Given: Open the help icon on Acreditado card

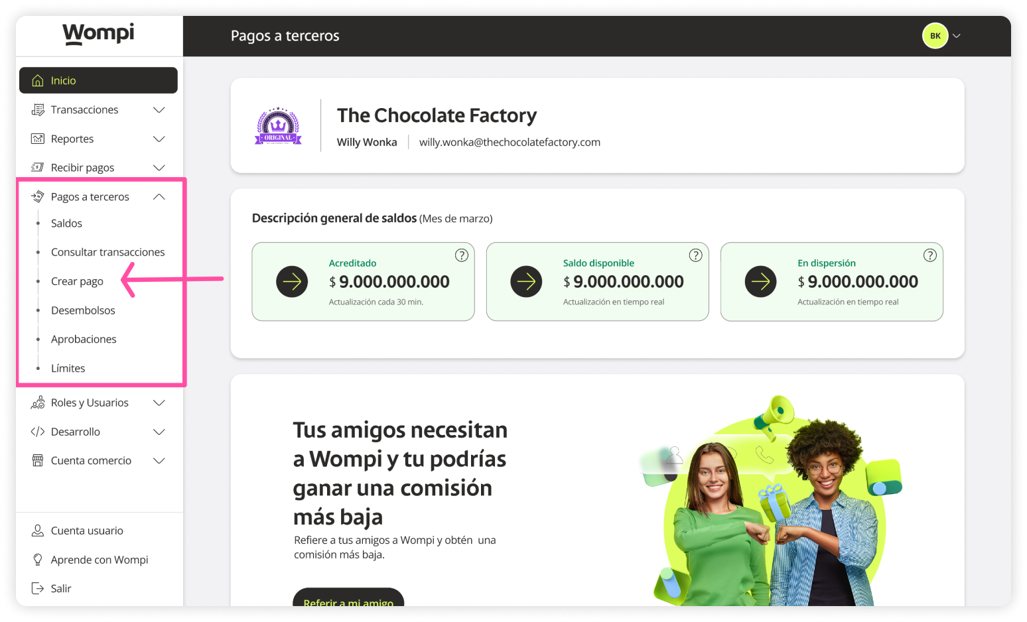Looking at the screenshot, I should (461, 255).
